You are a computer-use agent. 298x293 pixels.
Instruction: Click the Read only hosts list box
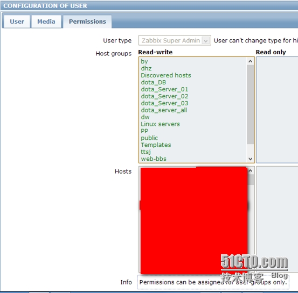point(277,219)
